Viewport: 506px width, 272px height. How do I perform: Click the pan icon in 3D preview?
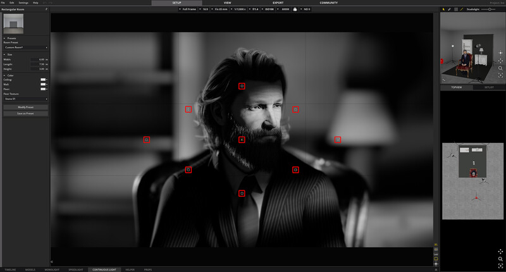coord(500,60)
